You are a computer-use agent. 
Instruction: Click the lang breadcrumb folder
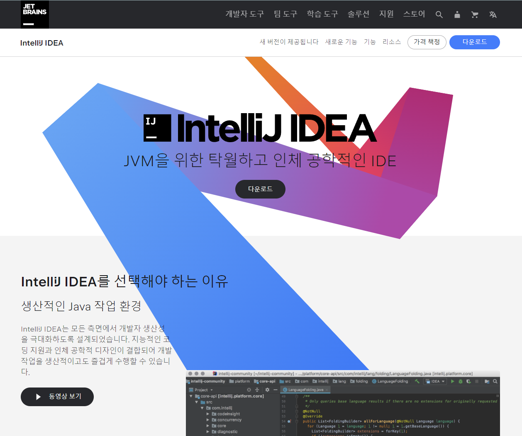pos(339,381)
